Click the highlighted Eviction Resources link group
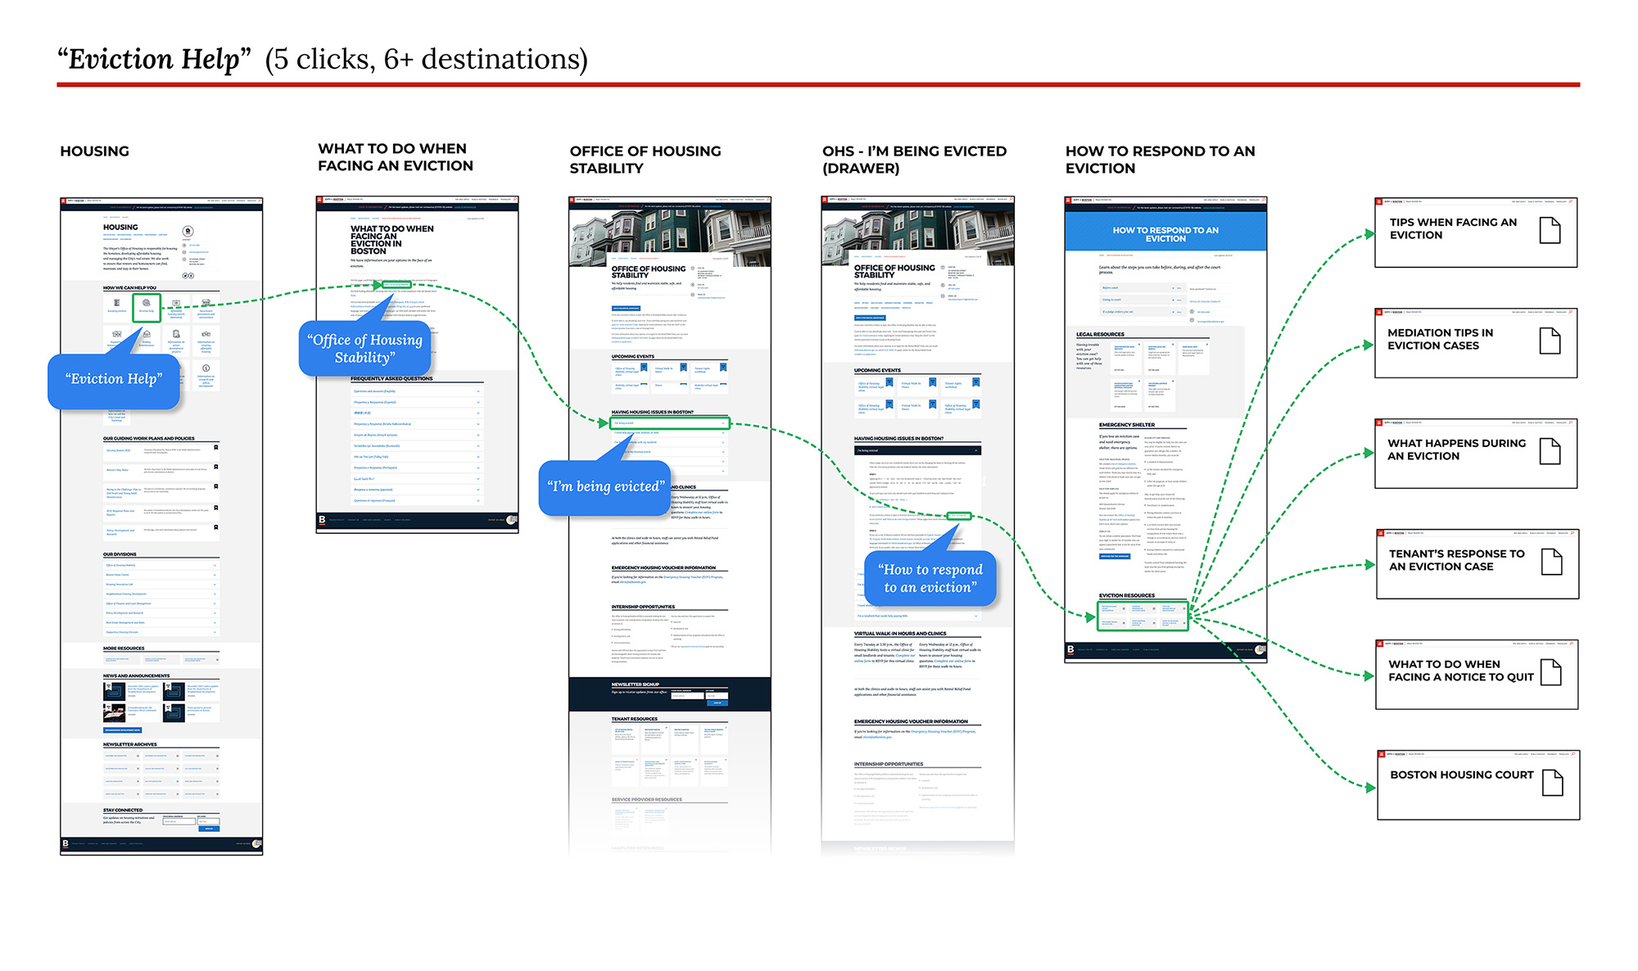Screen dimensions: 1638x971 click(x=1143, y=616)
